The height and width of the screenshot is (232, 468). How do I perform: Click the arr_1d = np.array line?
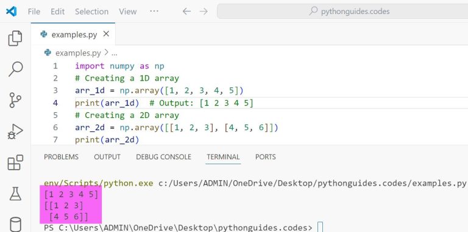160,90
